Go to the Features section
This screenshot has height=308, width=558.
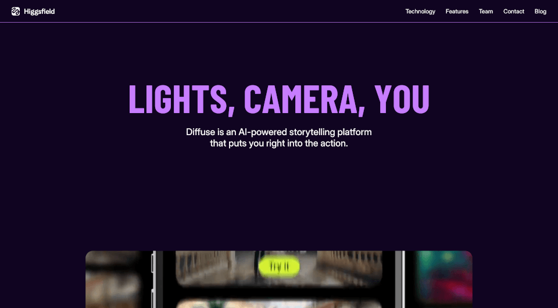(457, 12)
